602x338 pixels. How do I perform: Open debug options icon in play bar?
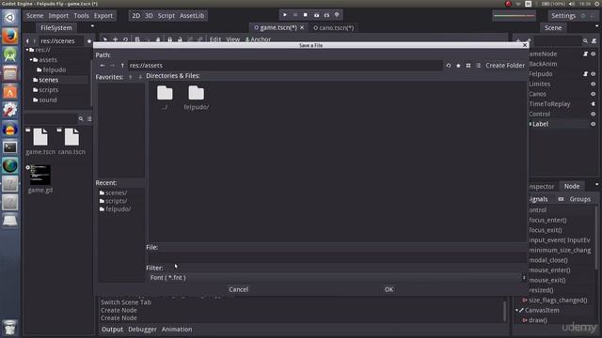click(x=337, y=15)
